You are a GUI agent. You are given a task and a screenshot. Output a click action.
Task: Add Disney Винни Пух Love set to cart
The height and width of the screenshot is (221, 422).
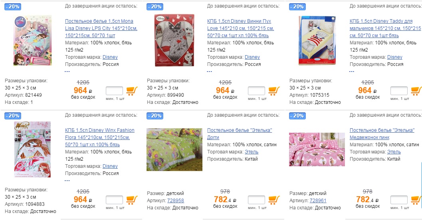point(273,91)
